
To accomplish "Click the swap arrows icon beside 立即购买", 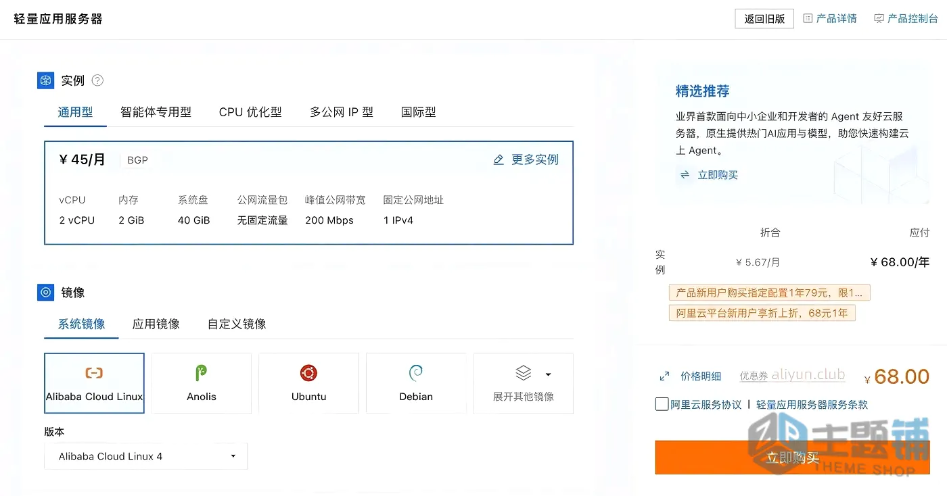I will [x=685, y=174].
